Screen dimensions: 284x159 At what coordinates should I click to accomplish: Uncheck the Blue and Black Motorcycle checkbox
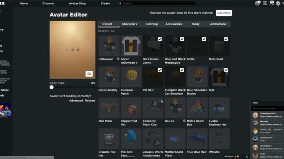(182, 39)
